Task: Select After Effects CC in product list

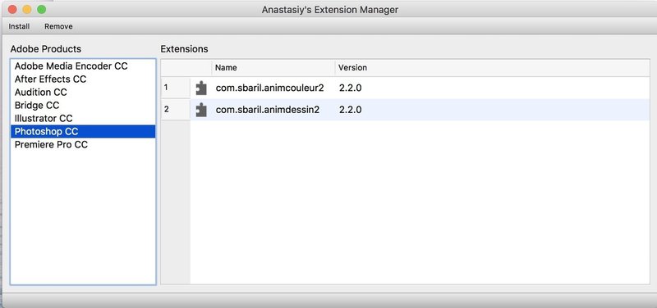Action: [83, 79]
